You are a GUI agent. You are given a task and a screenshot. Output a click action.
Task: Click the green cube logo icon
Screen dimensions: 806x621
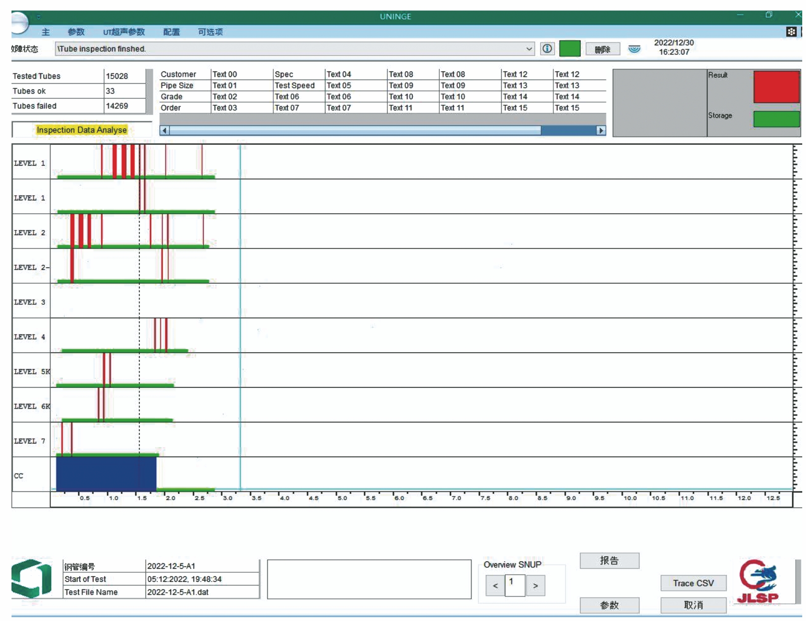(x=32, y=579)
